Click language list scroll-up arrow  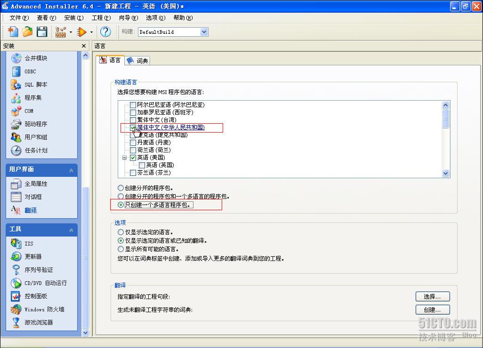(x=445, y=105)
